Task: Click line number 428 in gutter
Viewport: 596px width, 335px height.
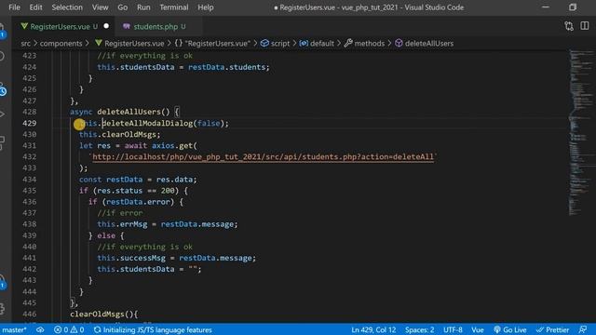Action: [x=29, y=112]
